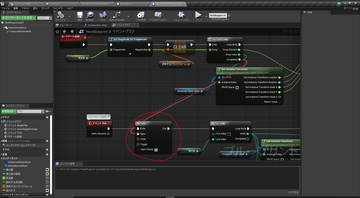360x198 pixels.
Task: Open the Hide Unrelated options dropdown arrow
Action: click(x=128, y=16)
